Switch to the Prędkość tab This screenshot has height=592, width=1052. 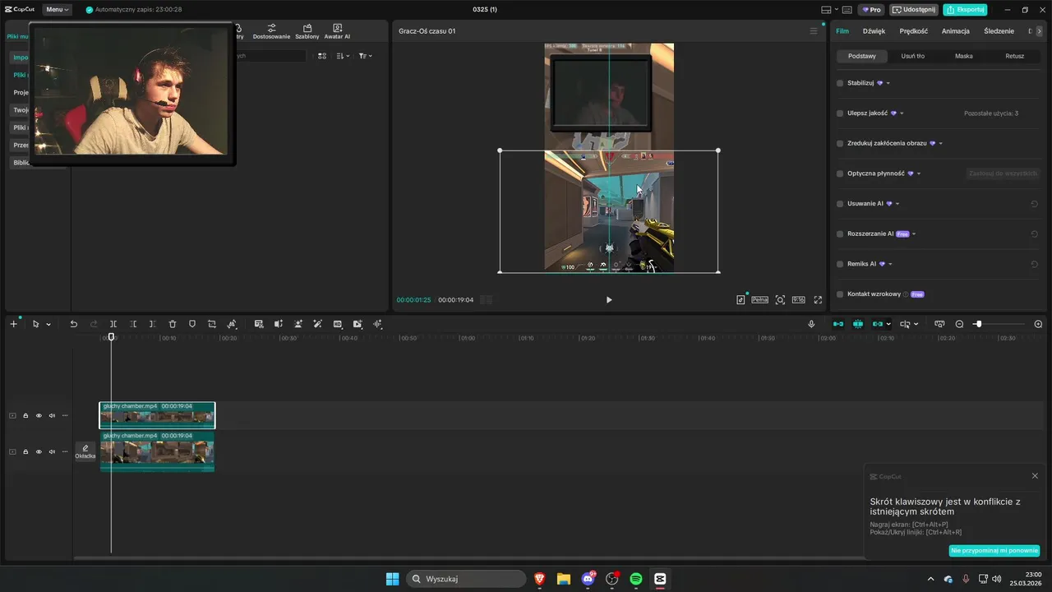pos(914,31)
